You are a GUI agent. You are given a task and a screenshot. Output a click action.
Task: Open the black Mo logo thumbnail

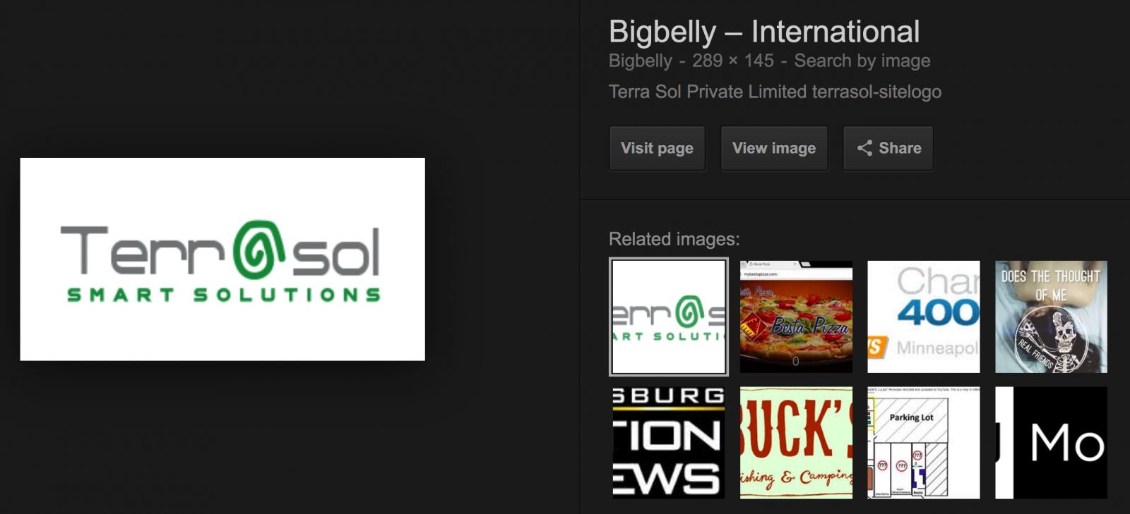click(x=1051, y=443)
